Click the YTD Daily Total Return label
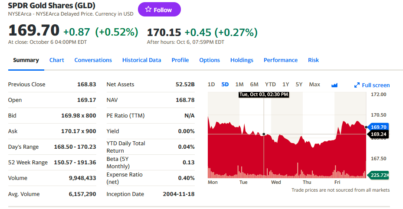 pos(126,147)
